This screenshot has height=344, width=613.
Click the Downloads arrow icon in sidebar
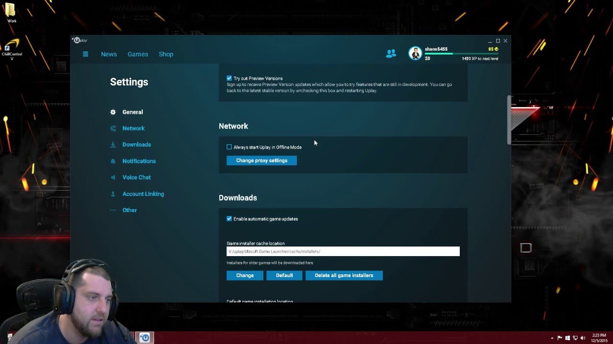pyautogui.click(x=113, y=145)
